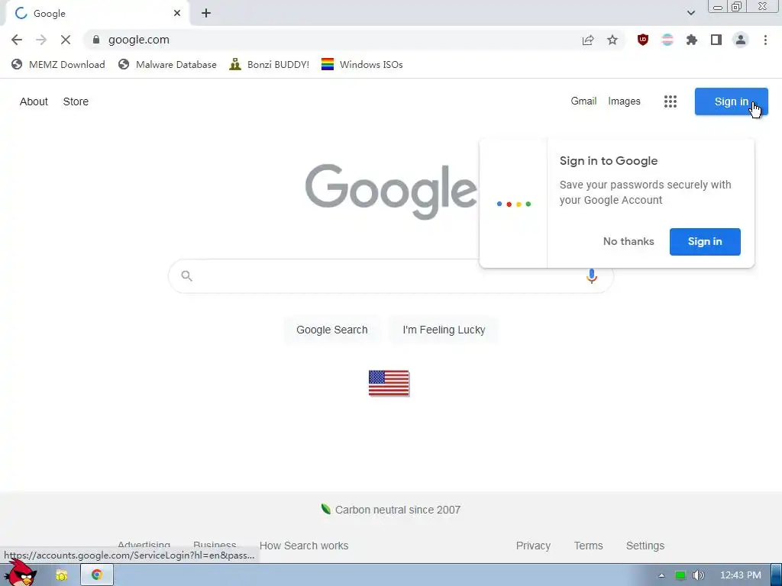Open the Google apps grid icon
782x586 pixels.
point(671,101)
